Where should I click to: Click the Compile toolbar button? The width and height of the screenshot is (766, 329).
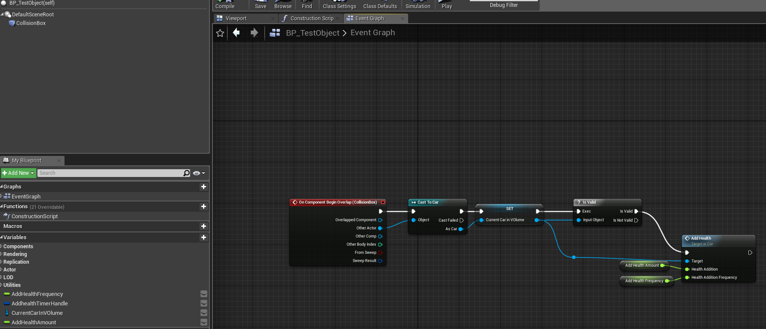click(225, 5)
